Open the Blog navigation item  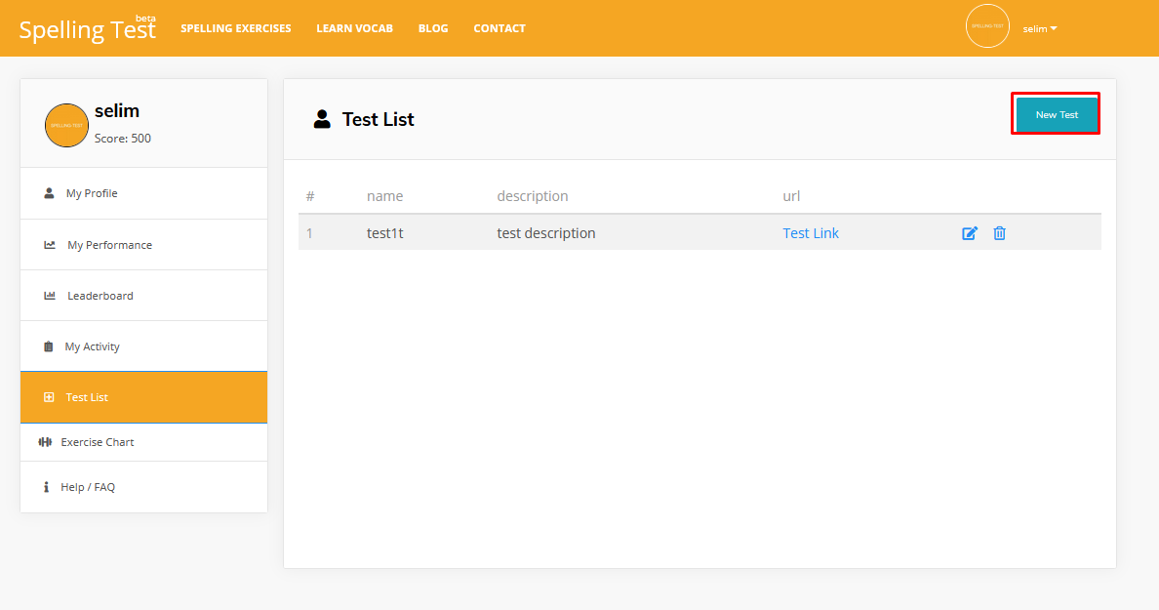click(433, 28)
